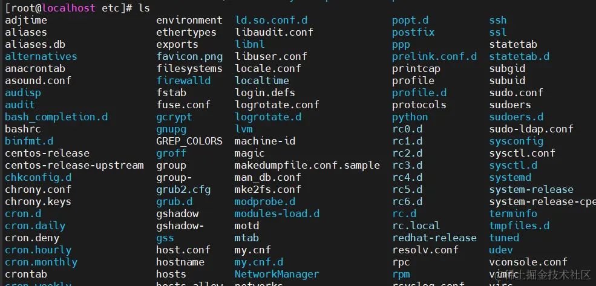This screenshot has height=286, width=596.
Task: Select the rc.local entry
Action: (416, 226)
